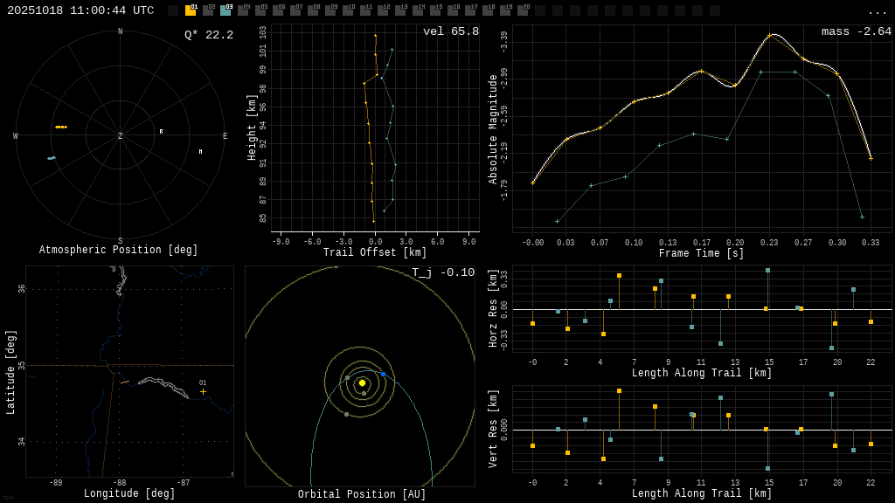895x503 pixels.
Task: Enable the gray station 02 box
Action: (208, 10)
